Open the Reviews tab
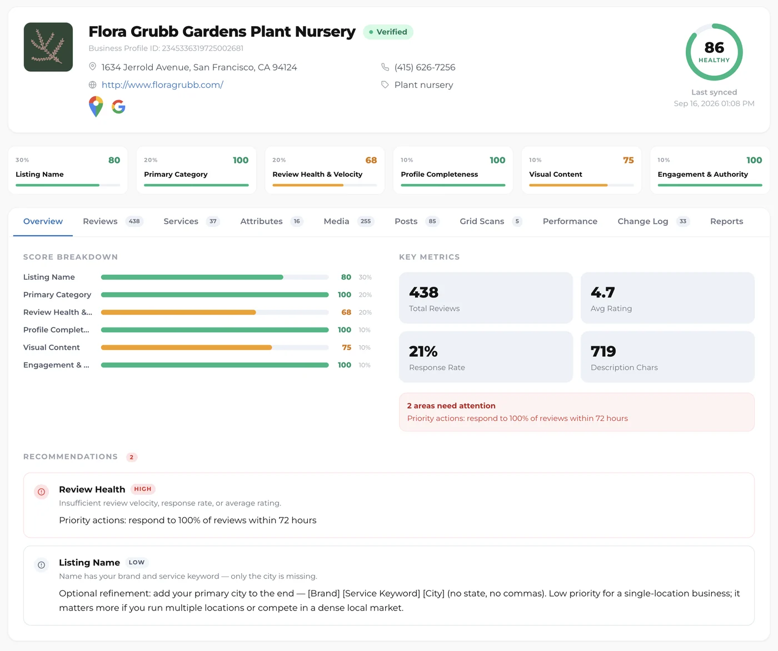 pyautogui.click(x=113, y=221)
